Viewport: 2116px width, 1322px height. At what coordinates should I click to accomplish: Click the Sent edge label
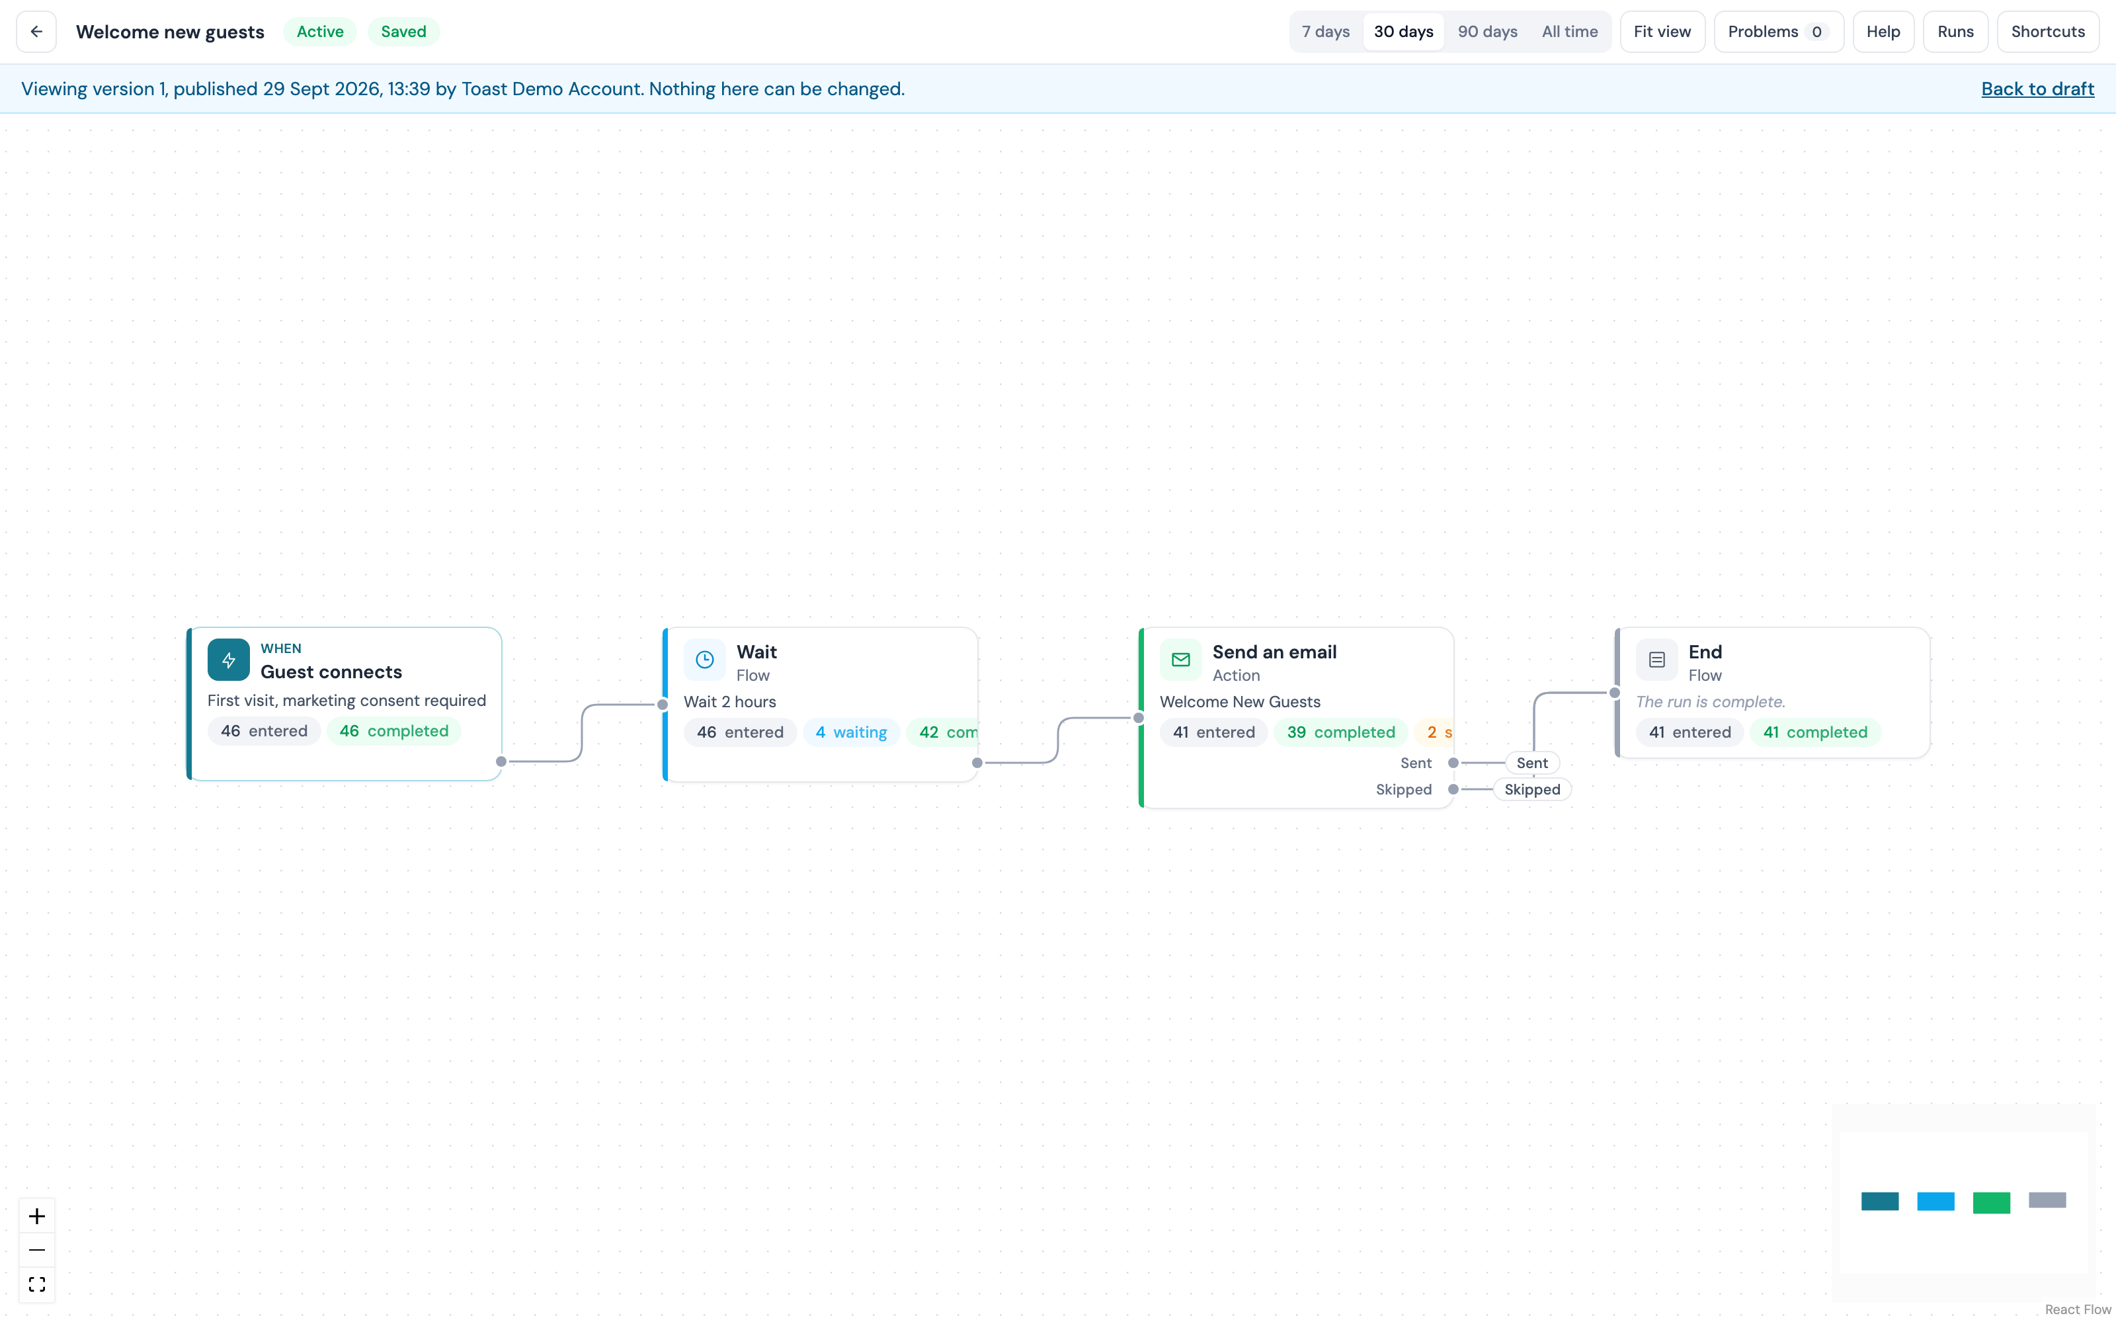tap(1532, 763)
